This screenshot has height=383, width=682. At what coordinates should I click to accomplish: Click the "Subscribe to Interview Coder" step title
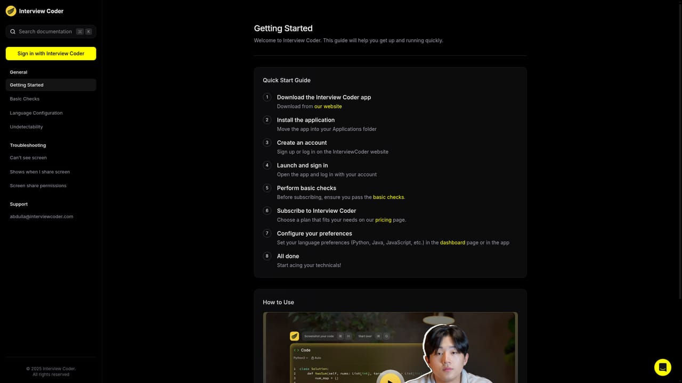(x=316, y=211)
